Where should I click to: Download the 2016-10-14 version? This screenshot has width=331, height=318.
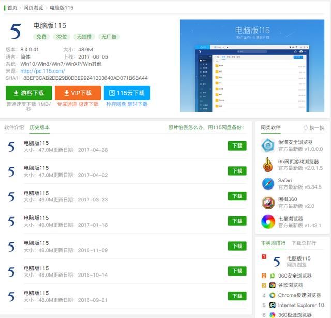point(237,271)
